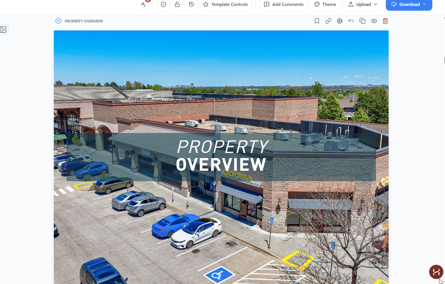The height and width of the screenshot is (284, 445).
Task: Copy the section link icon
Action: (328, 21)
